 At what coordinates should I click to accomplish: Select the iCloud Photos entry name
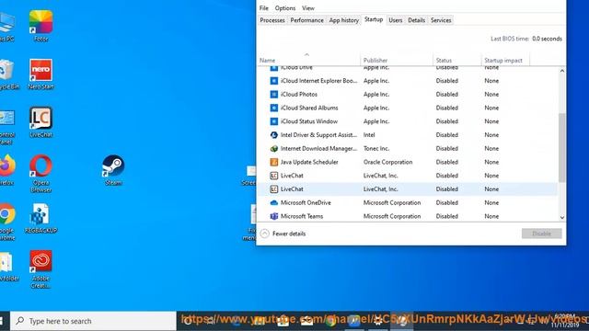[x=298, y=94]
